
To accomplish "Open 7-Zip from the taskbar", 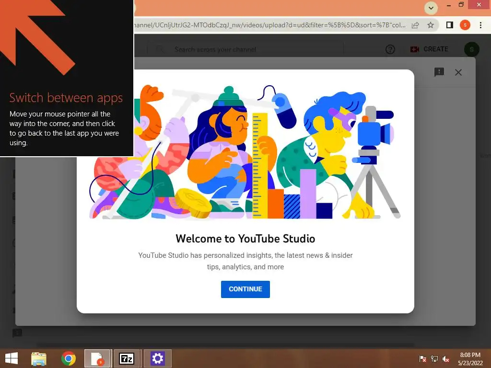I will pyautogui.click(x=127, y=358).
